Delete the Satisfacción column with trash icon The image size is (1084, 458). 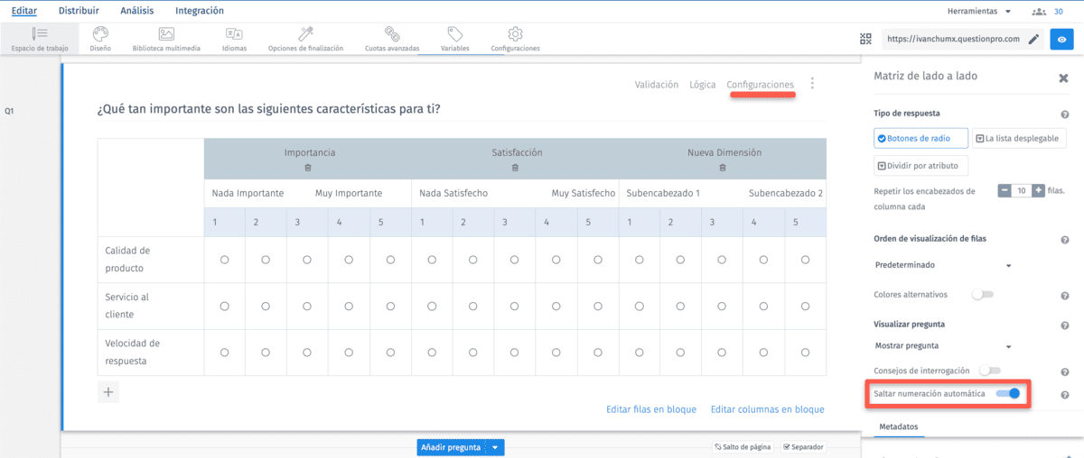click(x=516, y=168)
